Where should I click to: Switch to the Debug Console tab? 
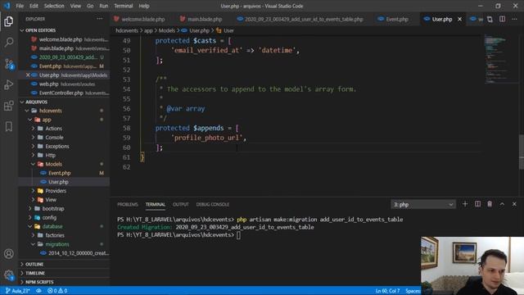pyautogui.click(x=213, y=204)
